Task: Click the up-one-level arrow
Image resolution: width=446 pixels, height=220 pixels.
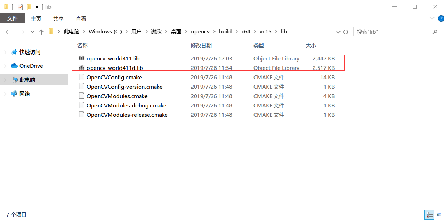Action: (41, 31)
